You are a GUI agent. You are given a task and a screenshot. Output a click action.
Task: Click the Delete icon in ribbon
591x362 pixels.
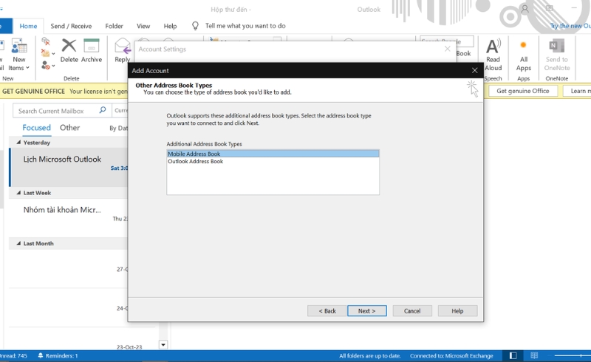coord(69,46)
